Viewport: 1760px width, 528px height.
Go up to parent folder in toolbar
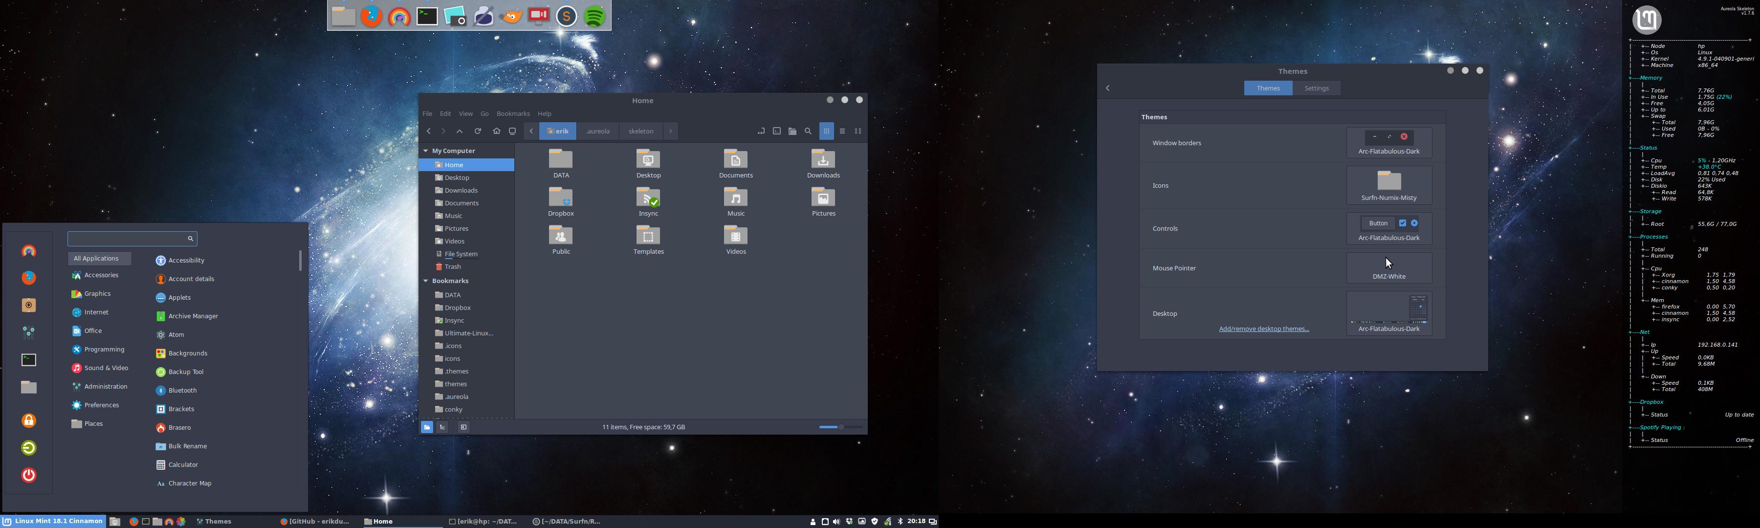click(x=460, y=131)
